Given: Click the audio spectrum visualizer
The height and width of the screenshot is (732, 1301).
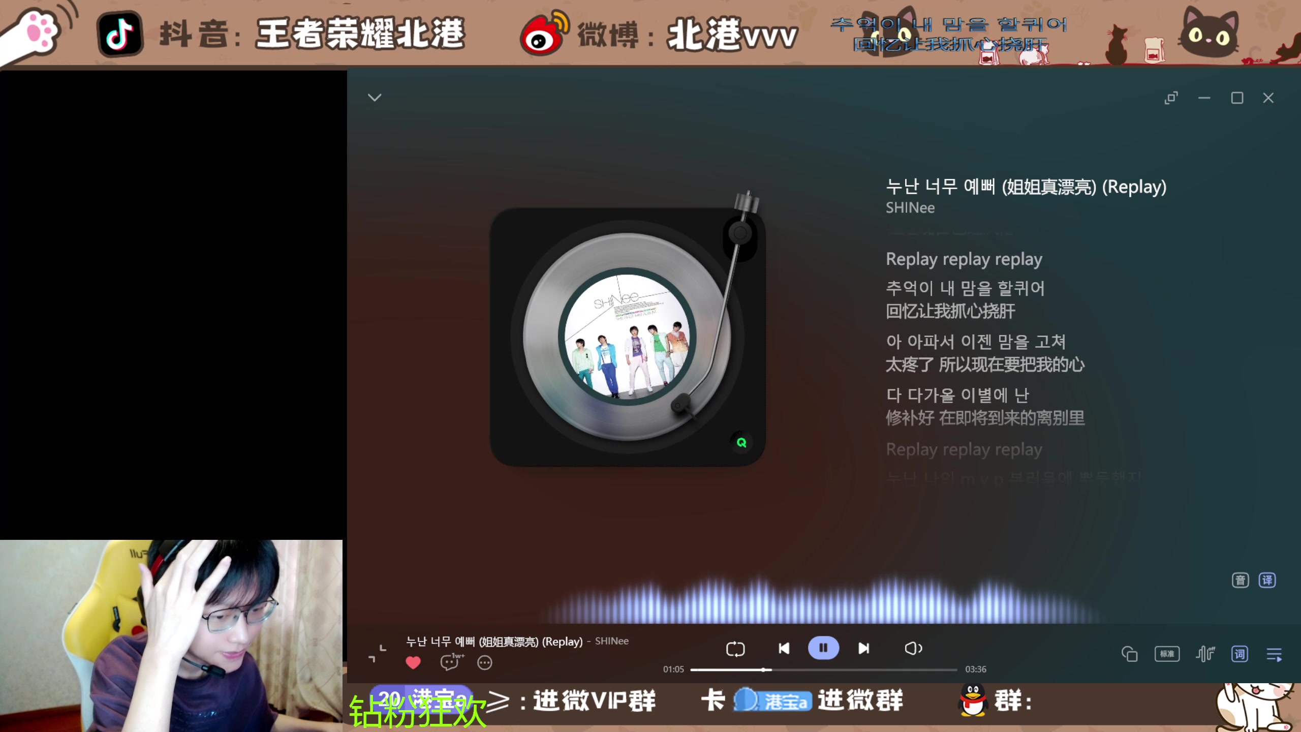Looking at the screenshot, I should [x=823, y=600].
